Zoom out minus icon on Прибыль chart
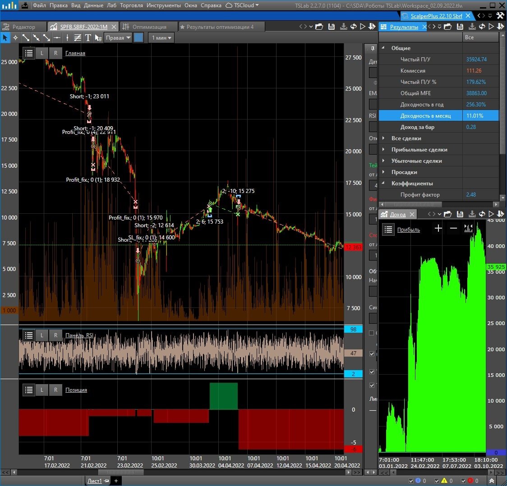 point(453,229)
